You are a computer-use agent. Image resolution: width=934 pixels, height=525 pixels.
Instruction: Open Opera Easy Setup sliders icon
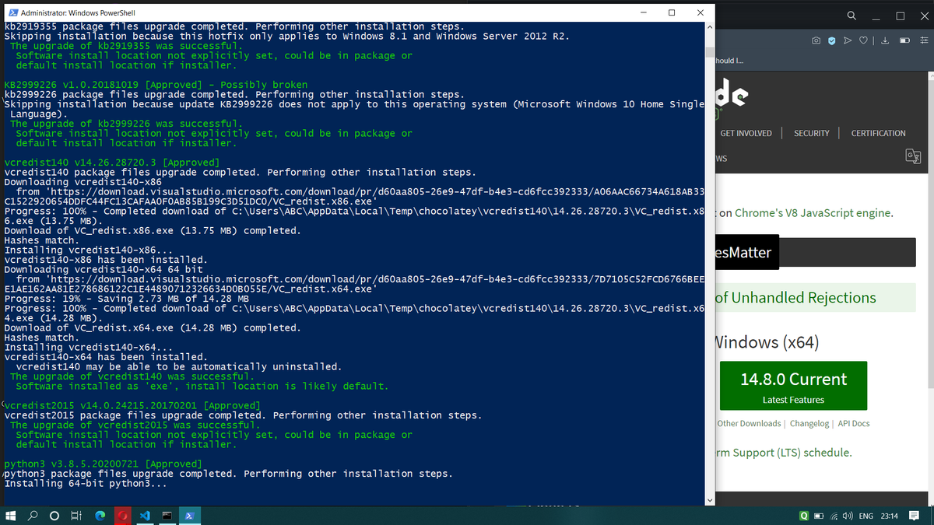[x=924, y=40]
